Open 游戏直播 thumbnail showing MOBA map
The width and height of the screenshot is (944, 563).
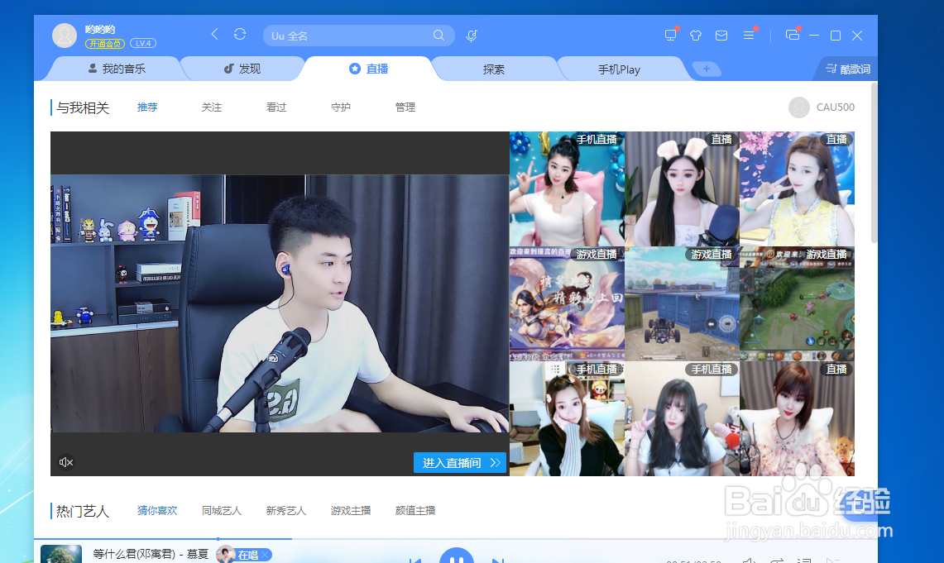(x=797, y=303)
